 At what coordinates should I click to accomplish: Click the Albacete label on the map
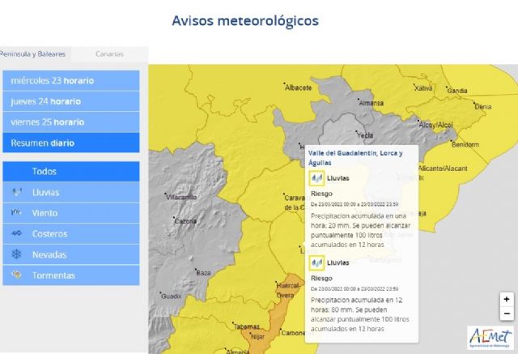point(299,87)
